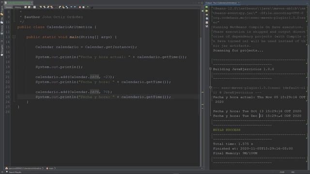Open the Back history dropdown arrow
The height and width of the screenshot is (174, 310).
(x=31, y=7)
